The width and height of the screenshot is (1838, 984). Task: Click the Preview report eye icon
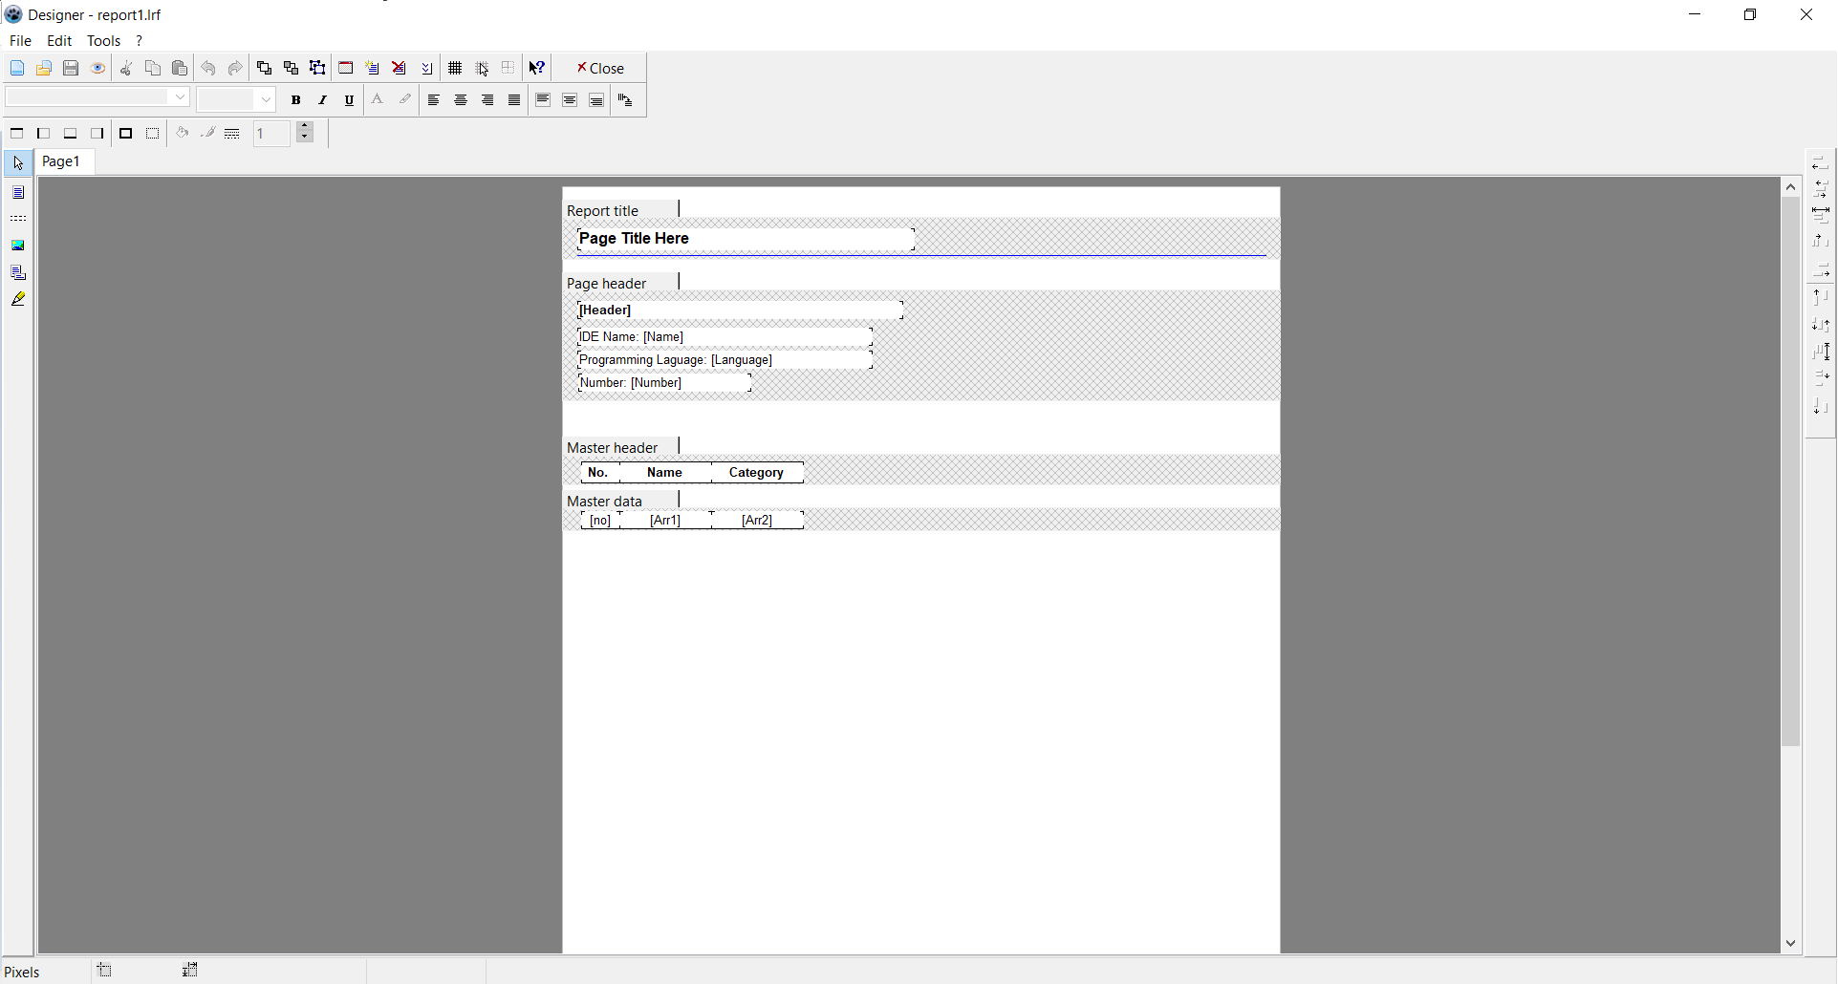click(97, 68)
